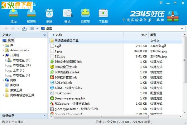Sort by the 大小 column header
This screenshot has width=187, height=125.
point(136,35)
